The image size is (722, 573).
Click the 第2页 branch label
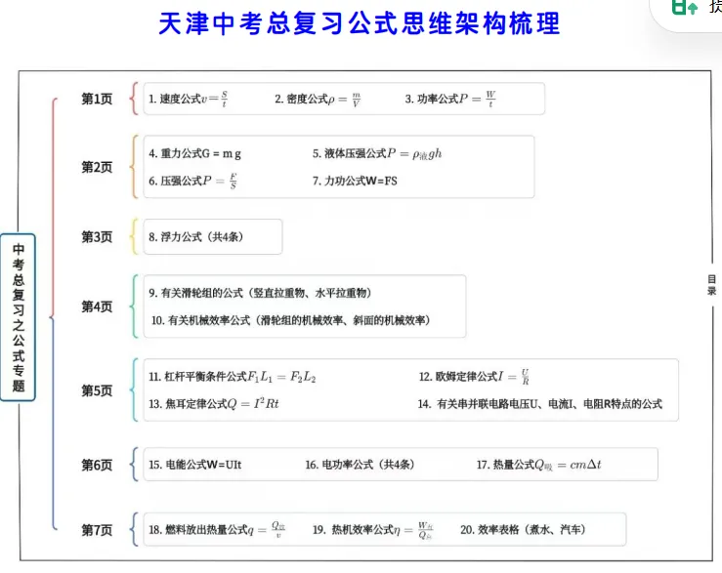97,167
